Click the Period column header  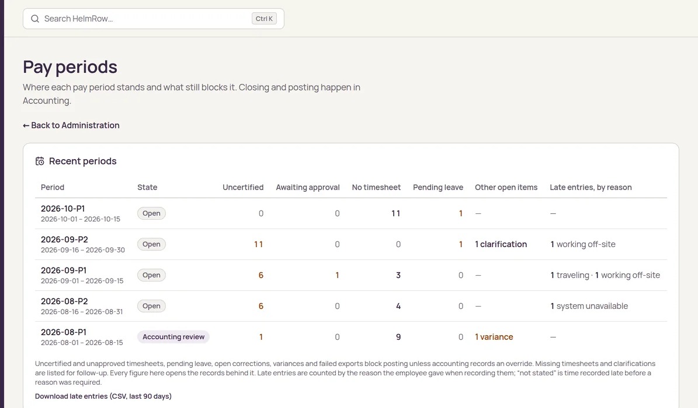click(x=53, y=187)
